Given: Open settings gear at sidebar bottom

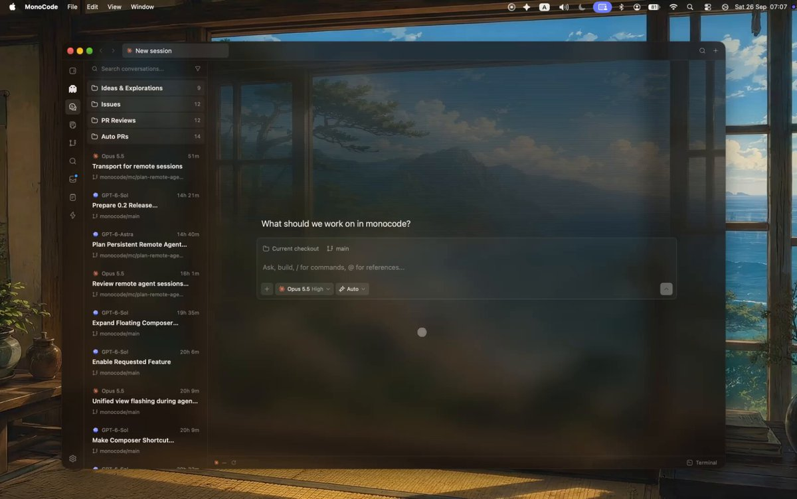Looking at the screenshot, I should [x=73, y=459].
